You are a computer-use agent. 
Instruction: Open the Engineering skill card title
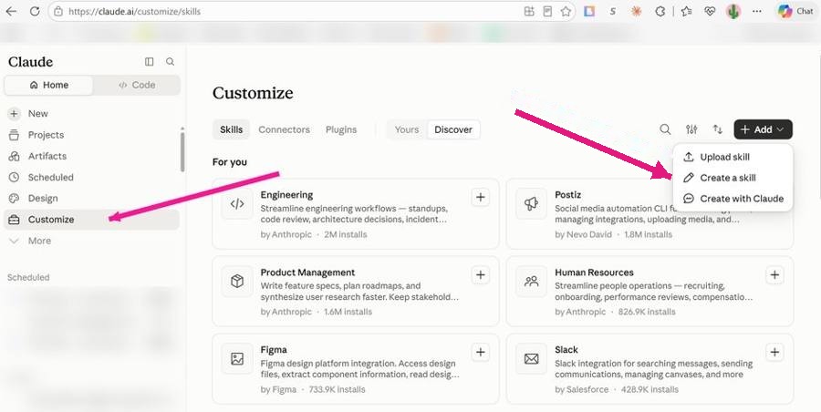[286, 195]
